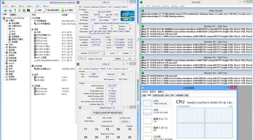Click the users icon in AIDA64's toolbar
The width and height of the screenshot is (254, 140).
[x=24, y=10]
